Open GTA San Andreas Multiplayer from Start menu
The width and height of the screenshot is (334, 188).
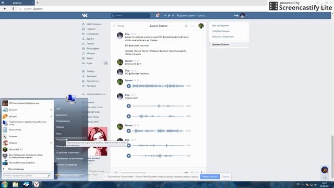(27, 103)
